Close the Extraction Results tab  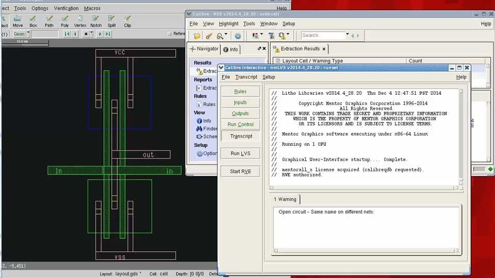click(x=324, y=49)
